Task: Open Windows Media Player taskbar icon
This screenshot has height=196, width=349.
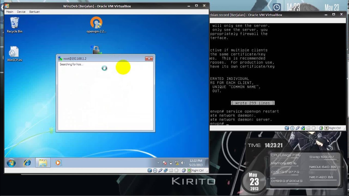Action: pyautogui.click(x=58, y=163)
